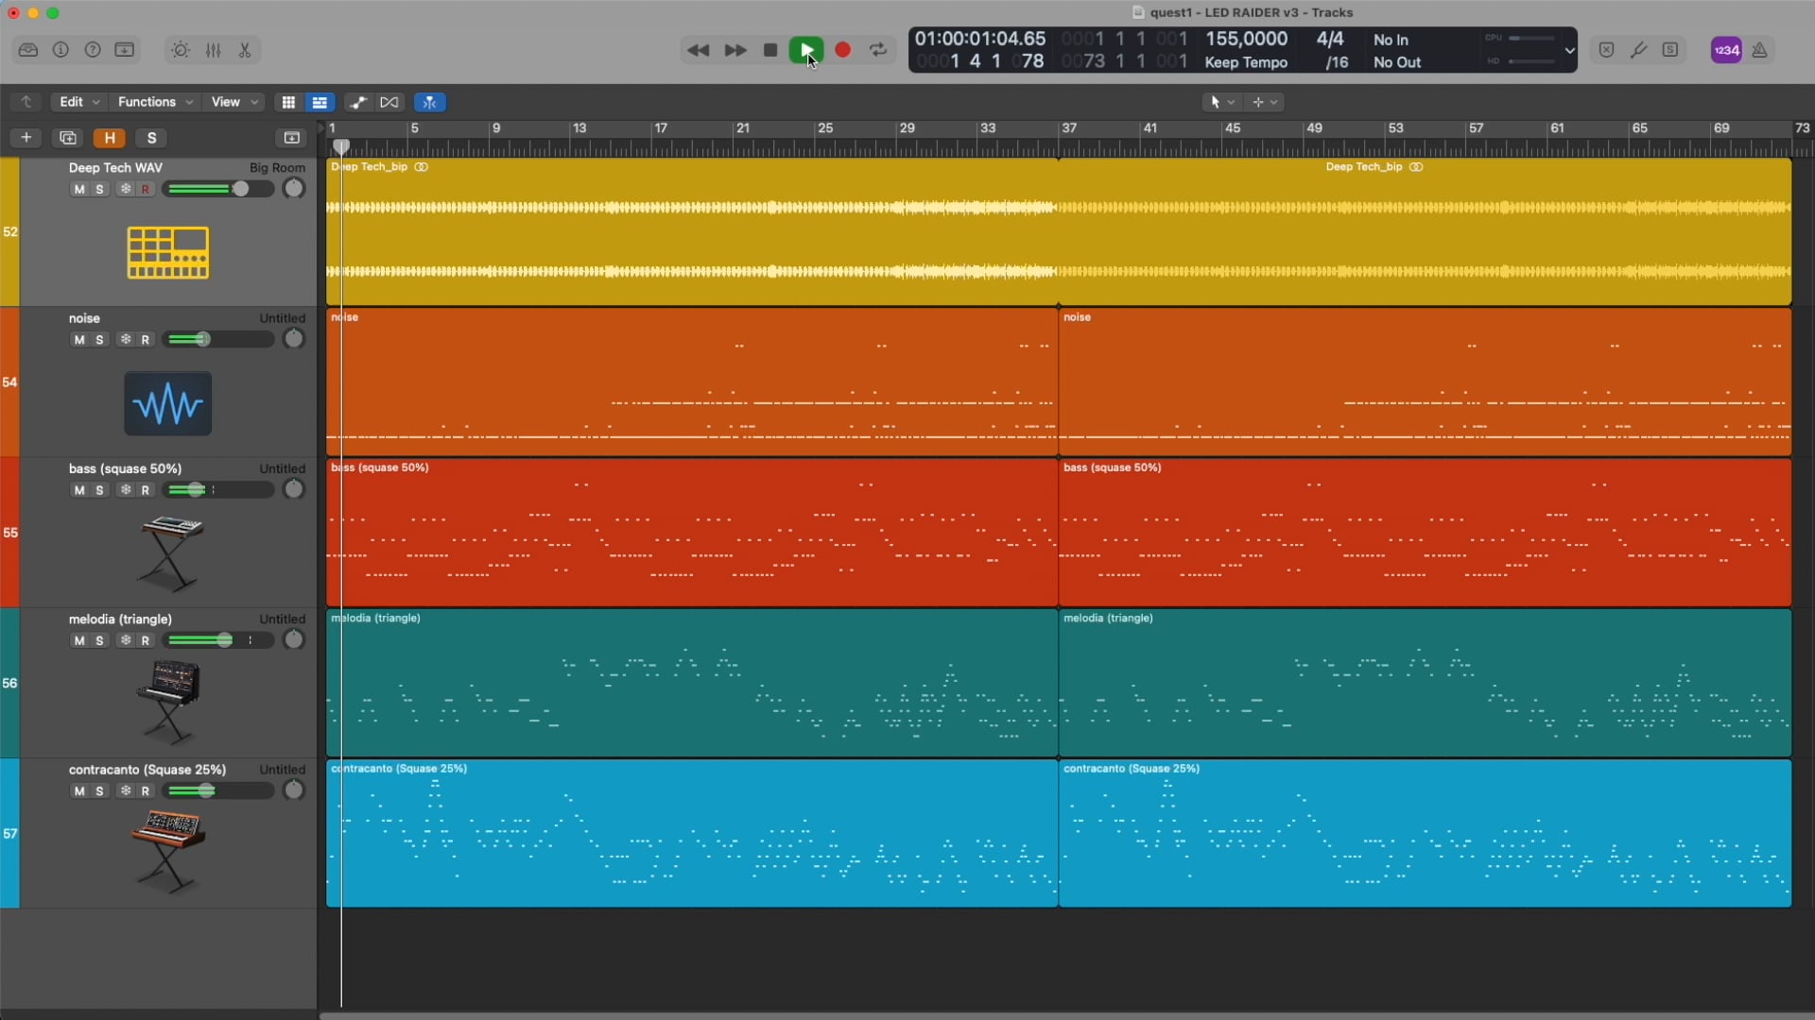Screen dimensions: 1815x1020
Task: Open the Functions menu
Action: 148,102
